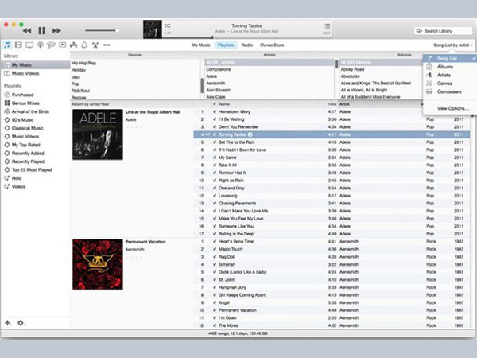This screenshot has width=477, height=358.
Task: Open the iTunes U icon
Action: coord(51,45)
